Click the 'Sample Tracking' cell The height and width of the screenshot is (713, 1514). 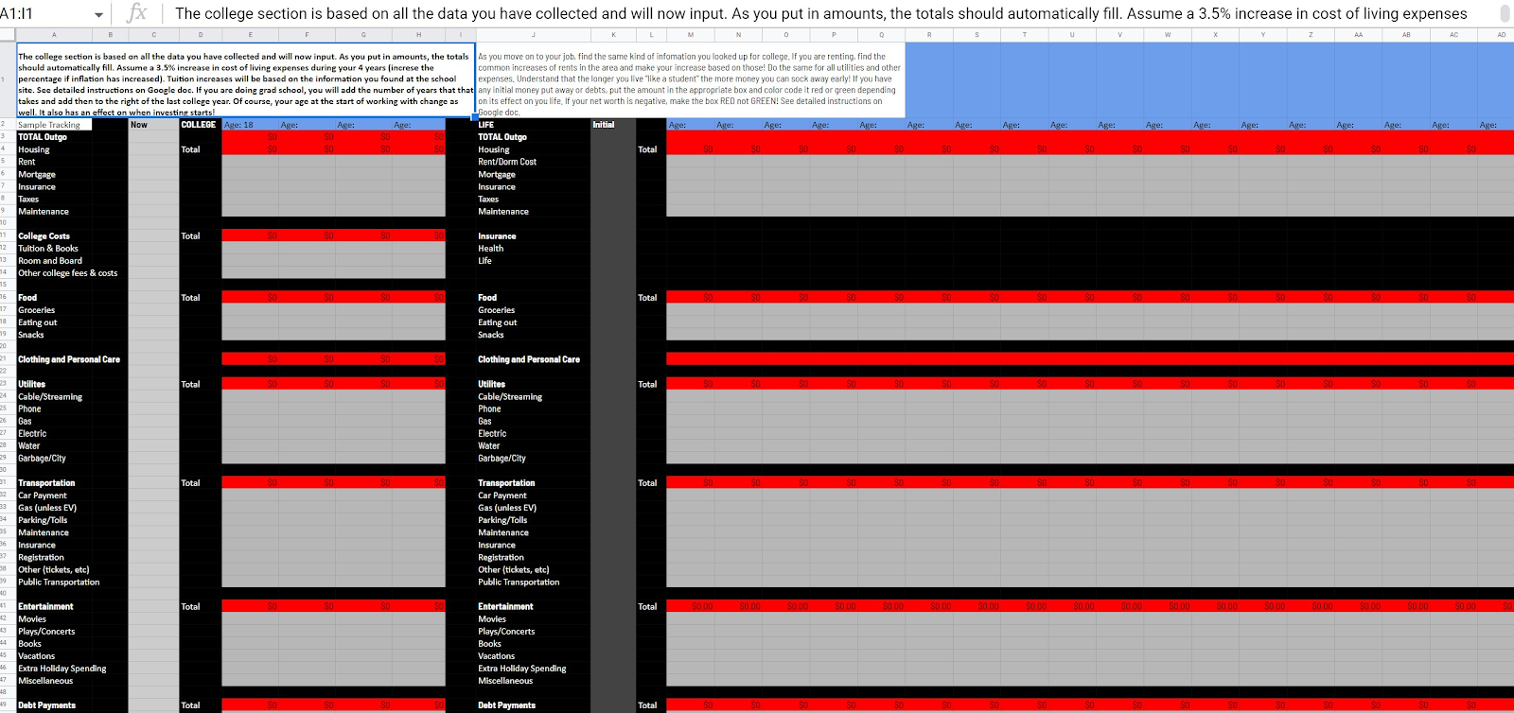coord(54,125)
